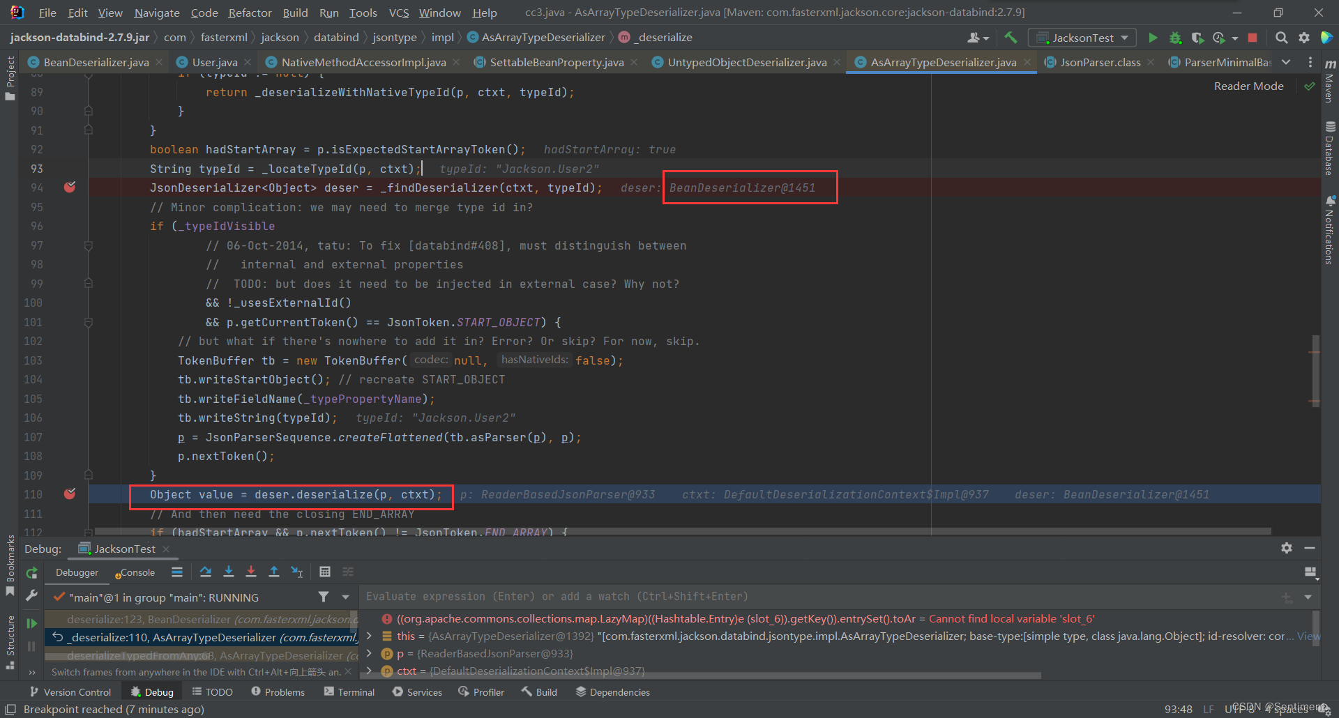Screen dimensions: 1339x718
Task: Open Version Control tool window
Action: (x=70, y=692)
